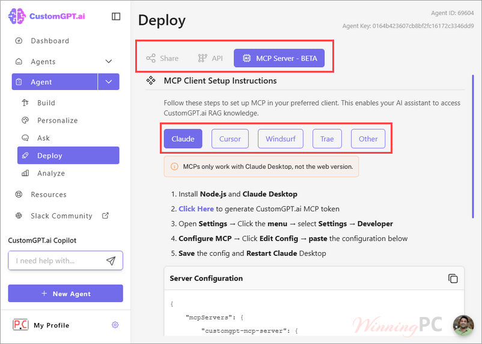Click the Personalize palette icon

pos(25,120)
